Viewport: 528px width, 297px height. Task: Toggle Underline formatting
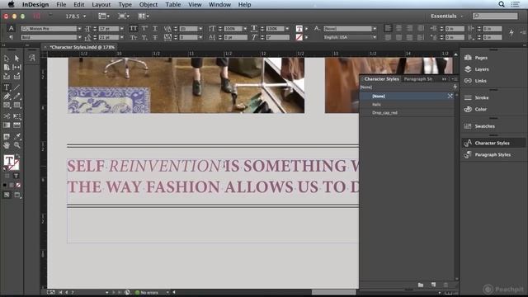tap(155, 29)
